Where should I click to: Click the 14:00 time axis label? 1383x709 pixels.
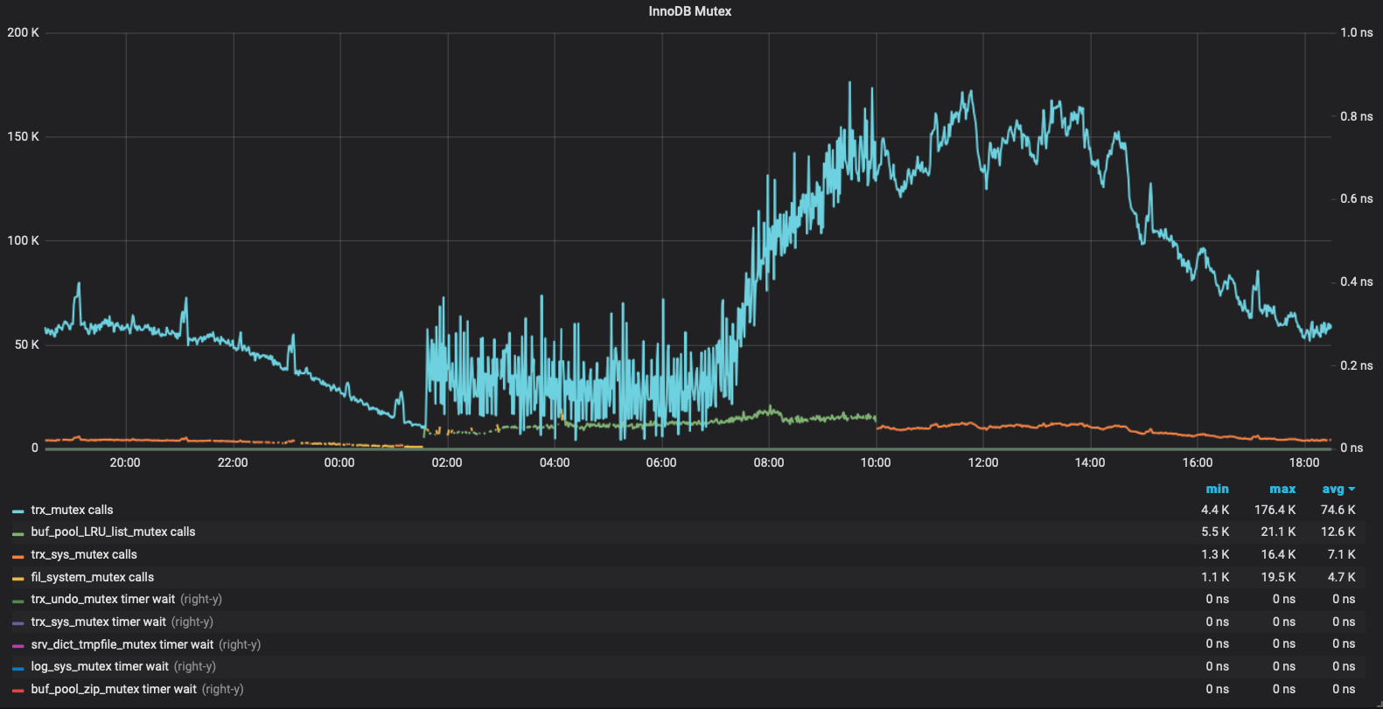1090,462
